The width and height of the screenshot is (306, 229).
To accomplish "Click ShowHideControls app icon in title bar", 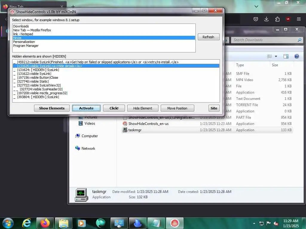I will pos(12,12).
